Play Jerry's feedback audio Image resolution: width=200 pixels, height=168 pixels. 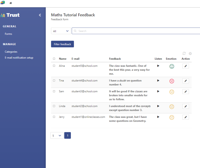(158, 117)
